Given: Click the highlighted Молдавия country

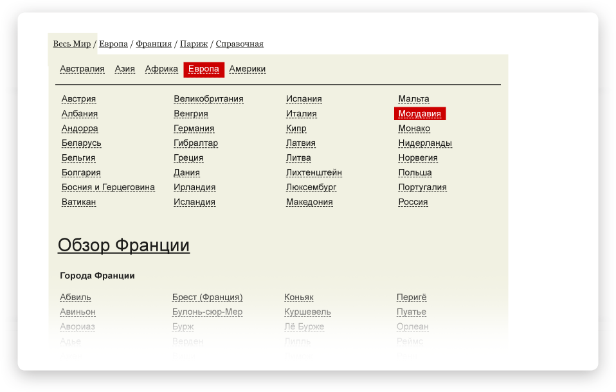Looking at the screenshot, I should [x=419, y=114].
